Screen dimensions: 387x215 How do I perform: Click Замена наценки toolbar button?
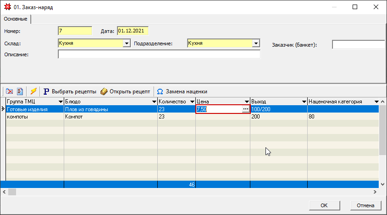click(182, 91)
